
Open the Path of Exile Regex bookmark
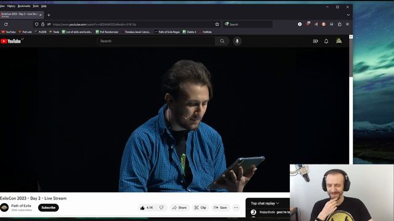pos(167,32)
